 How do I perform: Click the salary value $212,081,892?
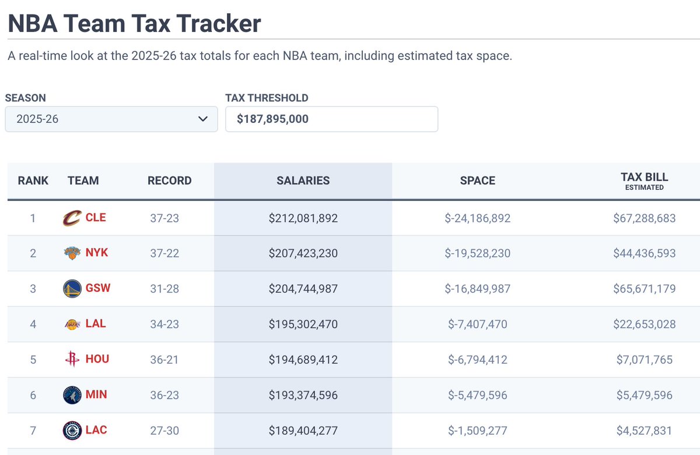[303, 218]
